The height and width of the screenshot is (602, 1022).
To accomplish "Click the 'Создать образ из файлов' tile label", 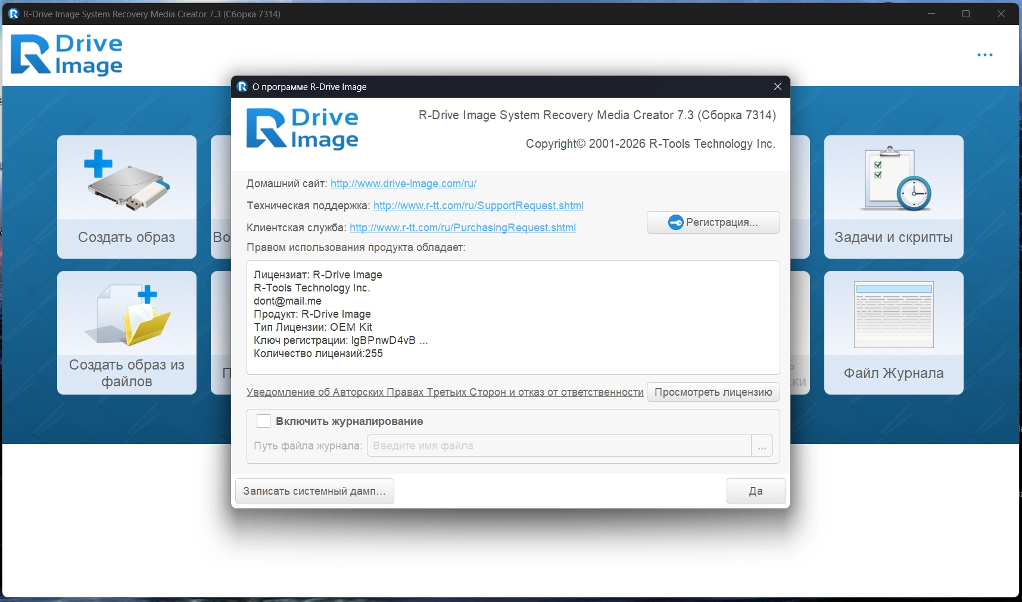I will pos(127,373).
